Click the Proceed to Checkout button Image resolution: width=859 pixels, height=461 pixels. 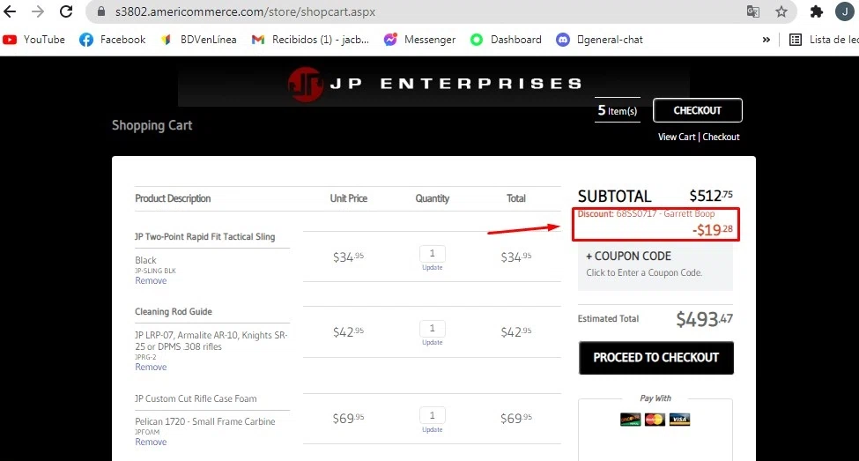(x=655, y=358)
